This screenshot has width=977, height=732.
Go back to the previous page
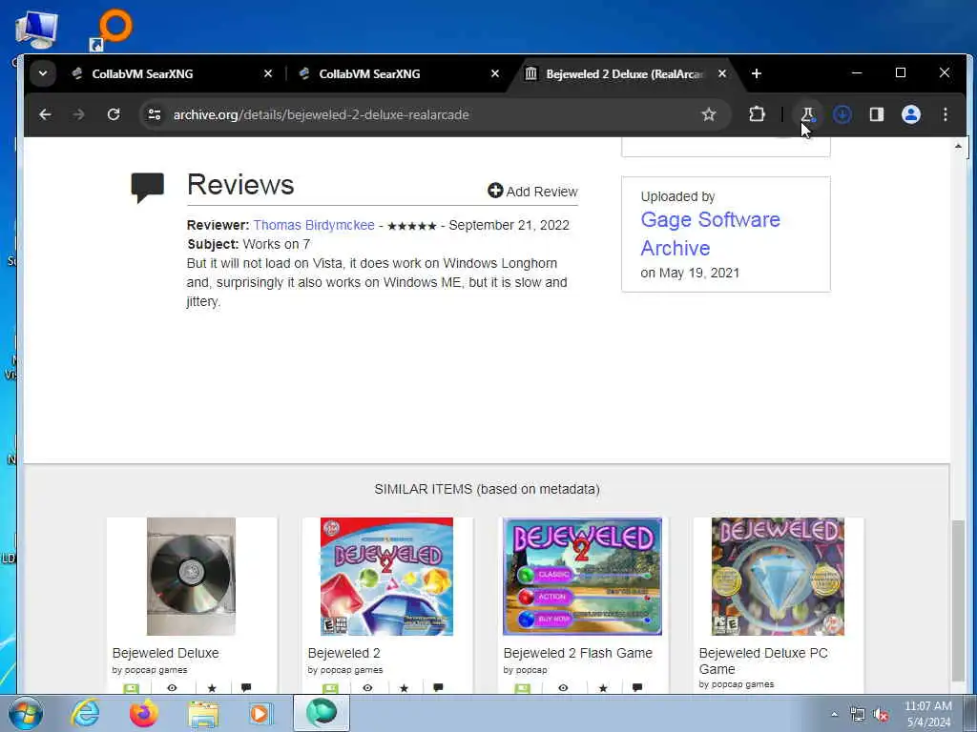tap(45, 114)
